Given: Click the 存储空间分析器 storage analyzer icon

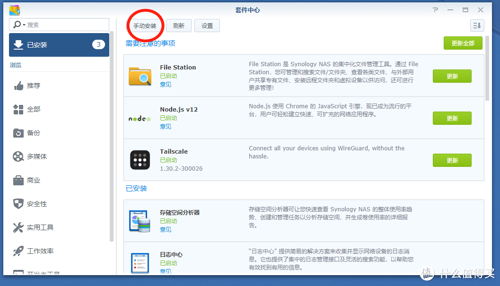Looking at the screenshot, I should tap(140, 221).
